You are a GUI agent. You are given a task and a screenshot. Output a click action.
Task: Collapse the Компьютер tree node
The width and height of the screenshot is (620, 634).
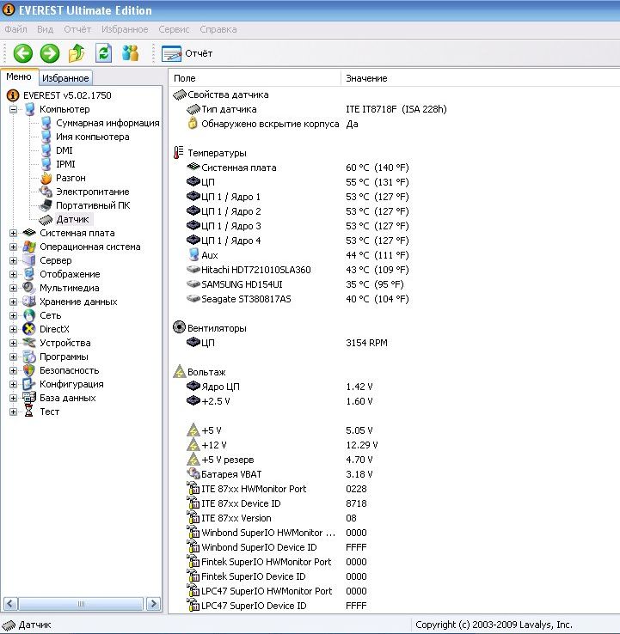click(14, 109)
